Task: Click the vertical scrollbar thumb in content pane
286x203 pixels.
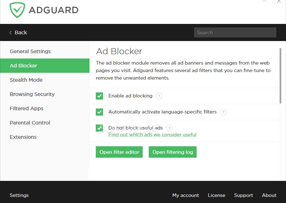Action: pyautogui.click(x=280, y=76)
